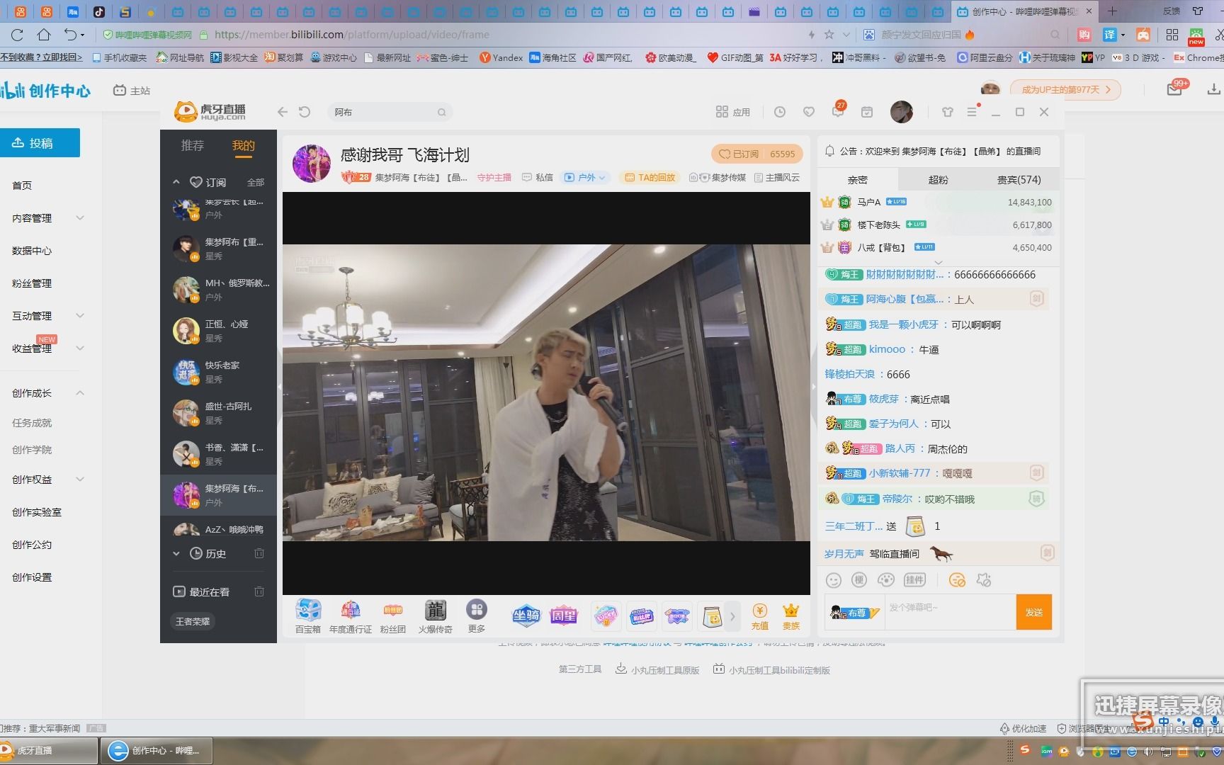Switch to the 我的 tab in Huya
This screenshot has height=765, width=1224.
(243, 145)
